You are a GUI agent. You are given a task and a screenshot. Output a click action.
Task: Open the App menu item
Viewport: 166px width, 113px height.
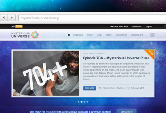pos(99,35)
